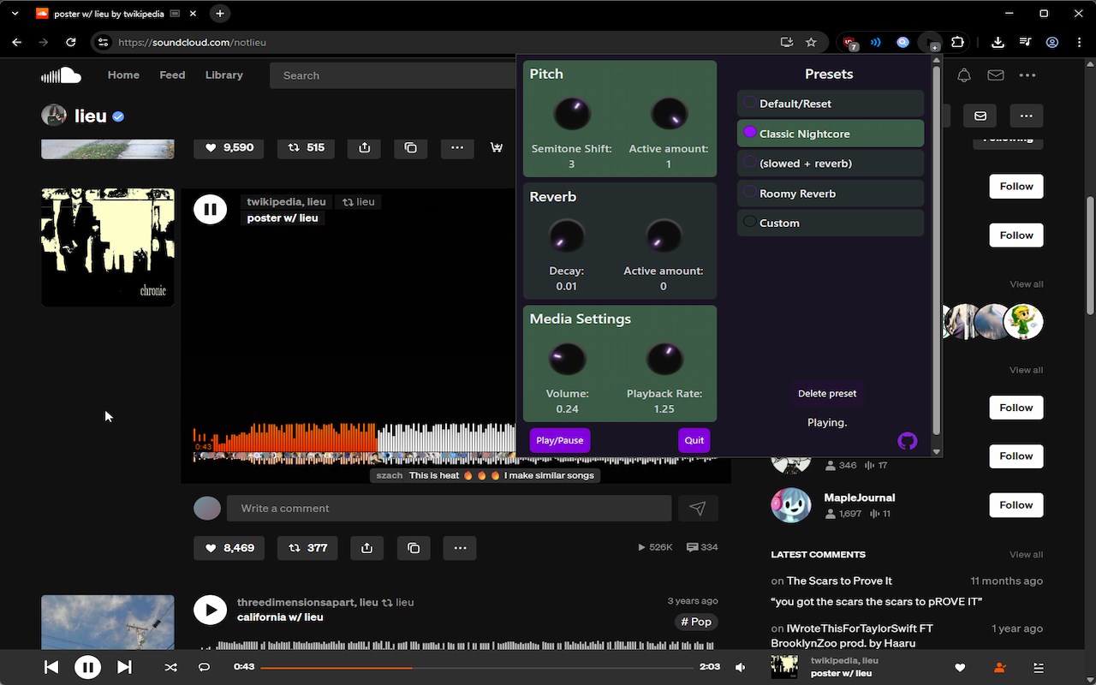
Task: Open more options for the top track
Action: [x=457, y=147]
